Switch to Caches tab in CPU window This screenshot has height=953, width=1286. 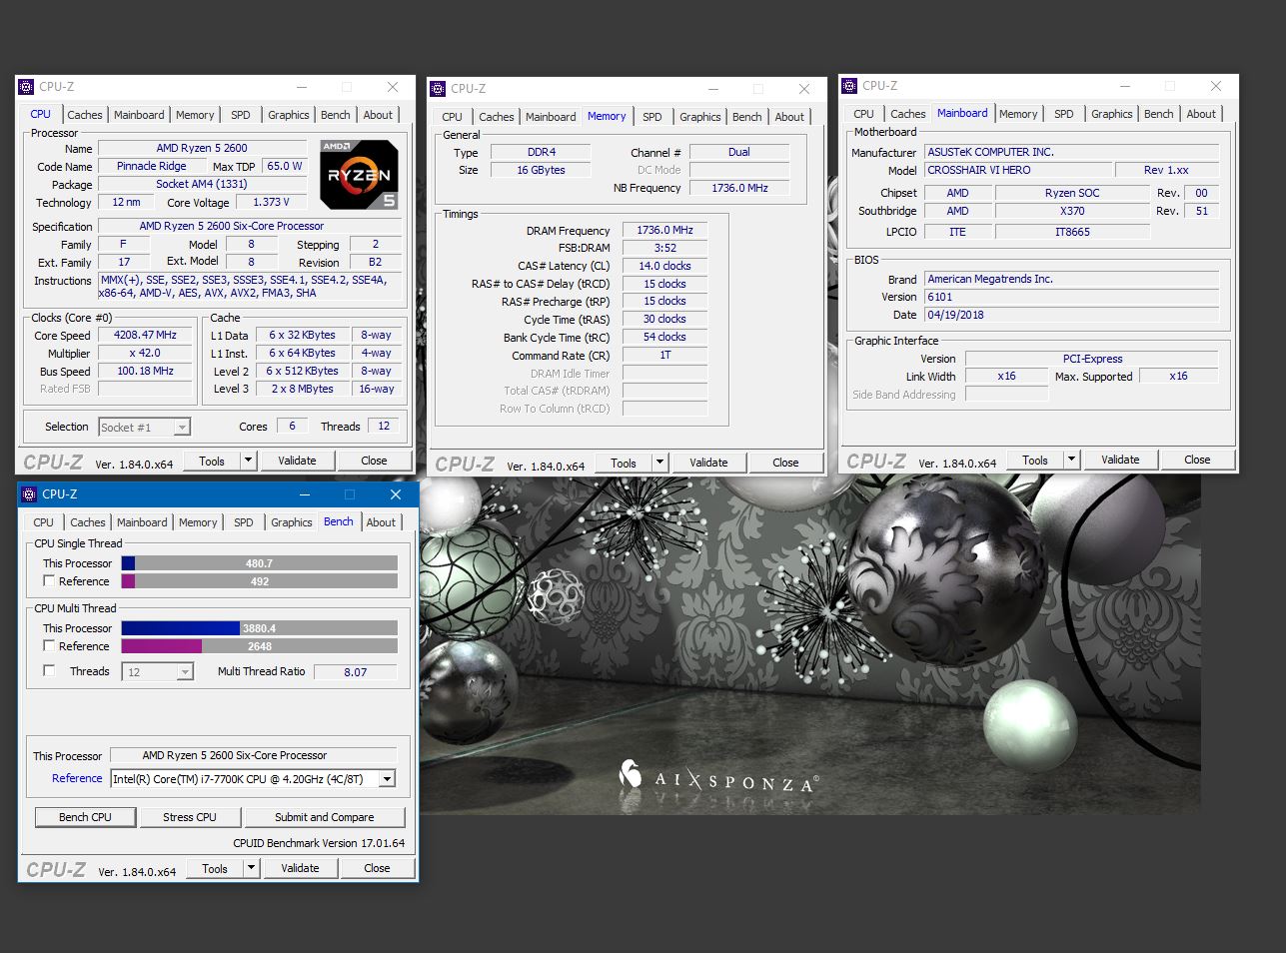pos(85,115)
